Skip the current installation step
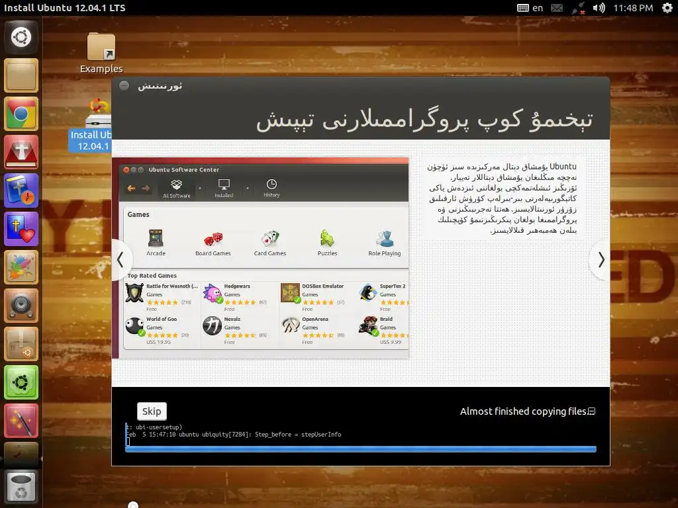678x508 pixels. tap(152, 411)
